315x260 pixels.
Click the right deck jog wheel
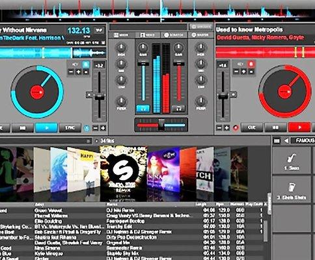tap(285, 92)
